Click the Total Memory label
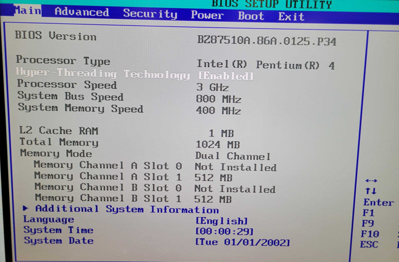 pyautogui.click(x=59, y=142)
